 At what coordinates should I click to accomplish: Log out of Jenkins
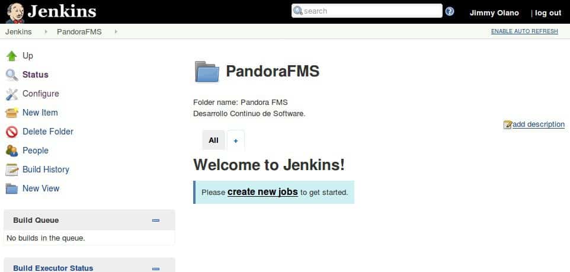pyautogui.click(x=548, y=13)
